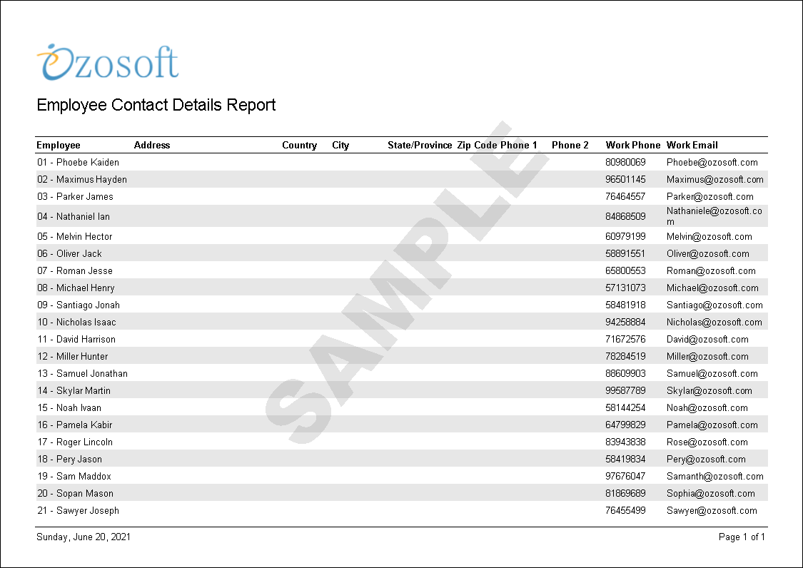803x568 pixels.
Task: Click email Sophia@ozosoft.com
Action: [x=711, y=494]
